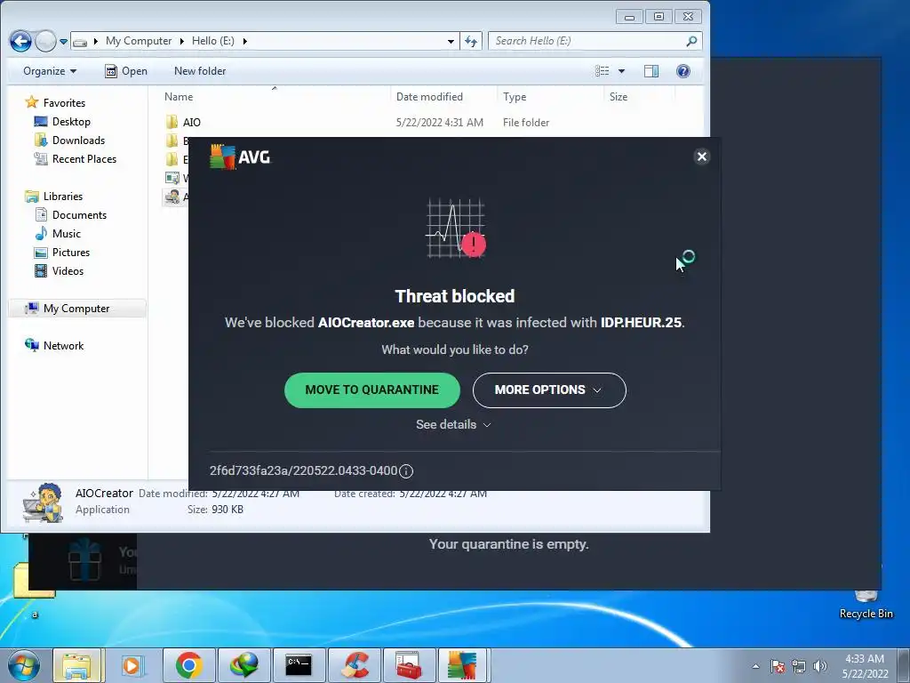
Task: Click Open in the Explorer toolbar
Action: [x=126, y=71]
